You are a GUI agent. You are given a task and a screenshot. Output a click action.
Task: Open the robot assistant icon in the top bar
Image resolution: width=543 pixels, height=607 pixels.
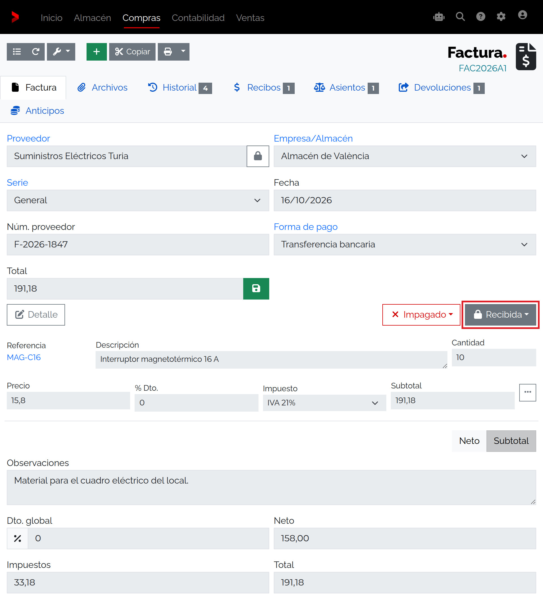click(439, 17)
